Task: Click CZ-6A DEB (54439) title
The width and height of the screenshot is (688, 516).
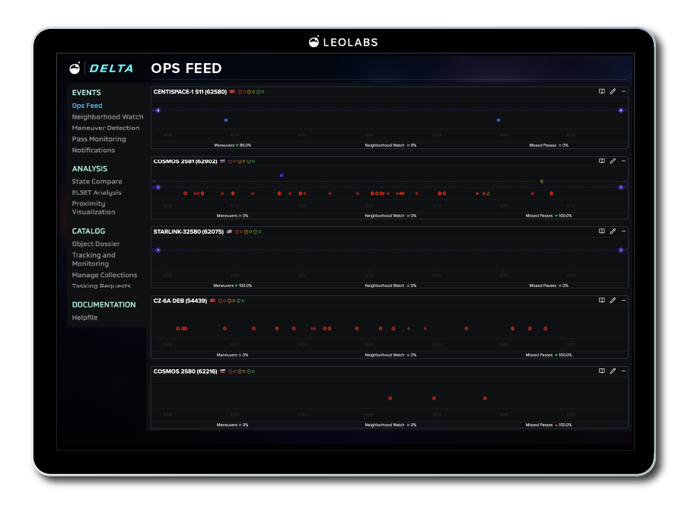Action: (180, 301)
